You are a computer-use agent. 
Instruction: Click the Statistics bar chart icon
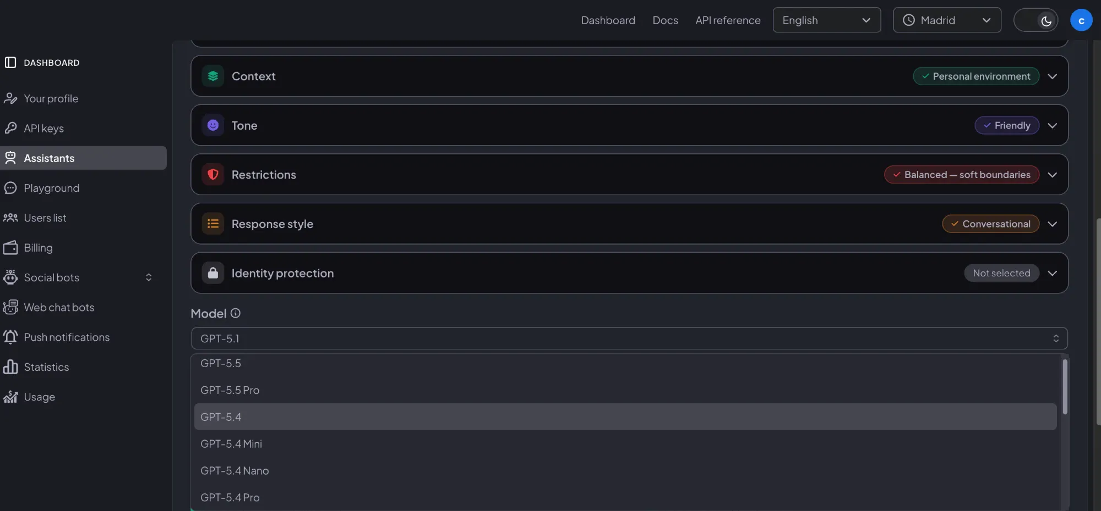(x=10, y=367)
